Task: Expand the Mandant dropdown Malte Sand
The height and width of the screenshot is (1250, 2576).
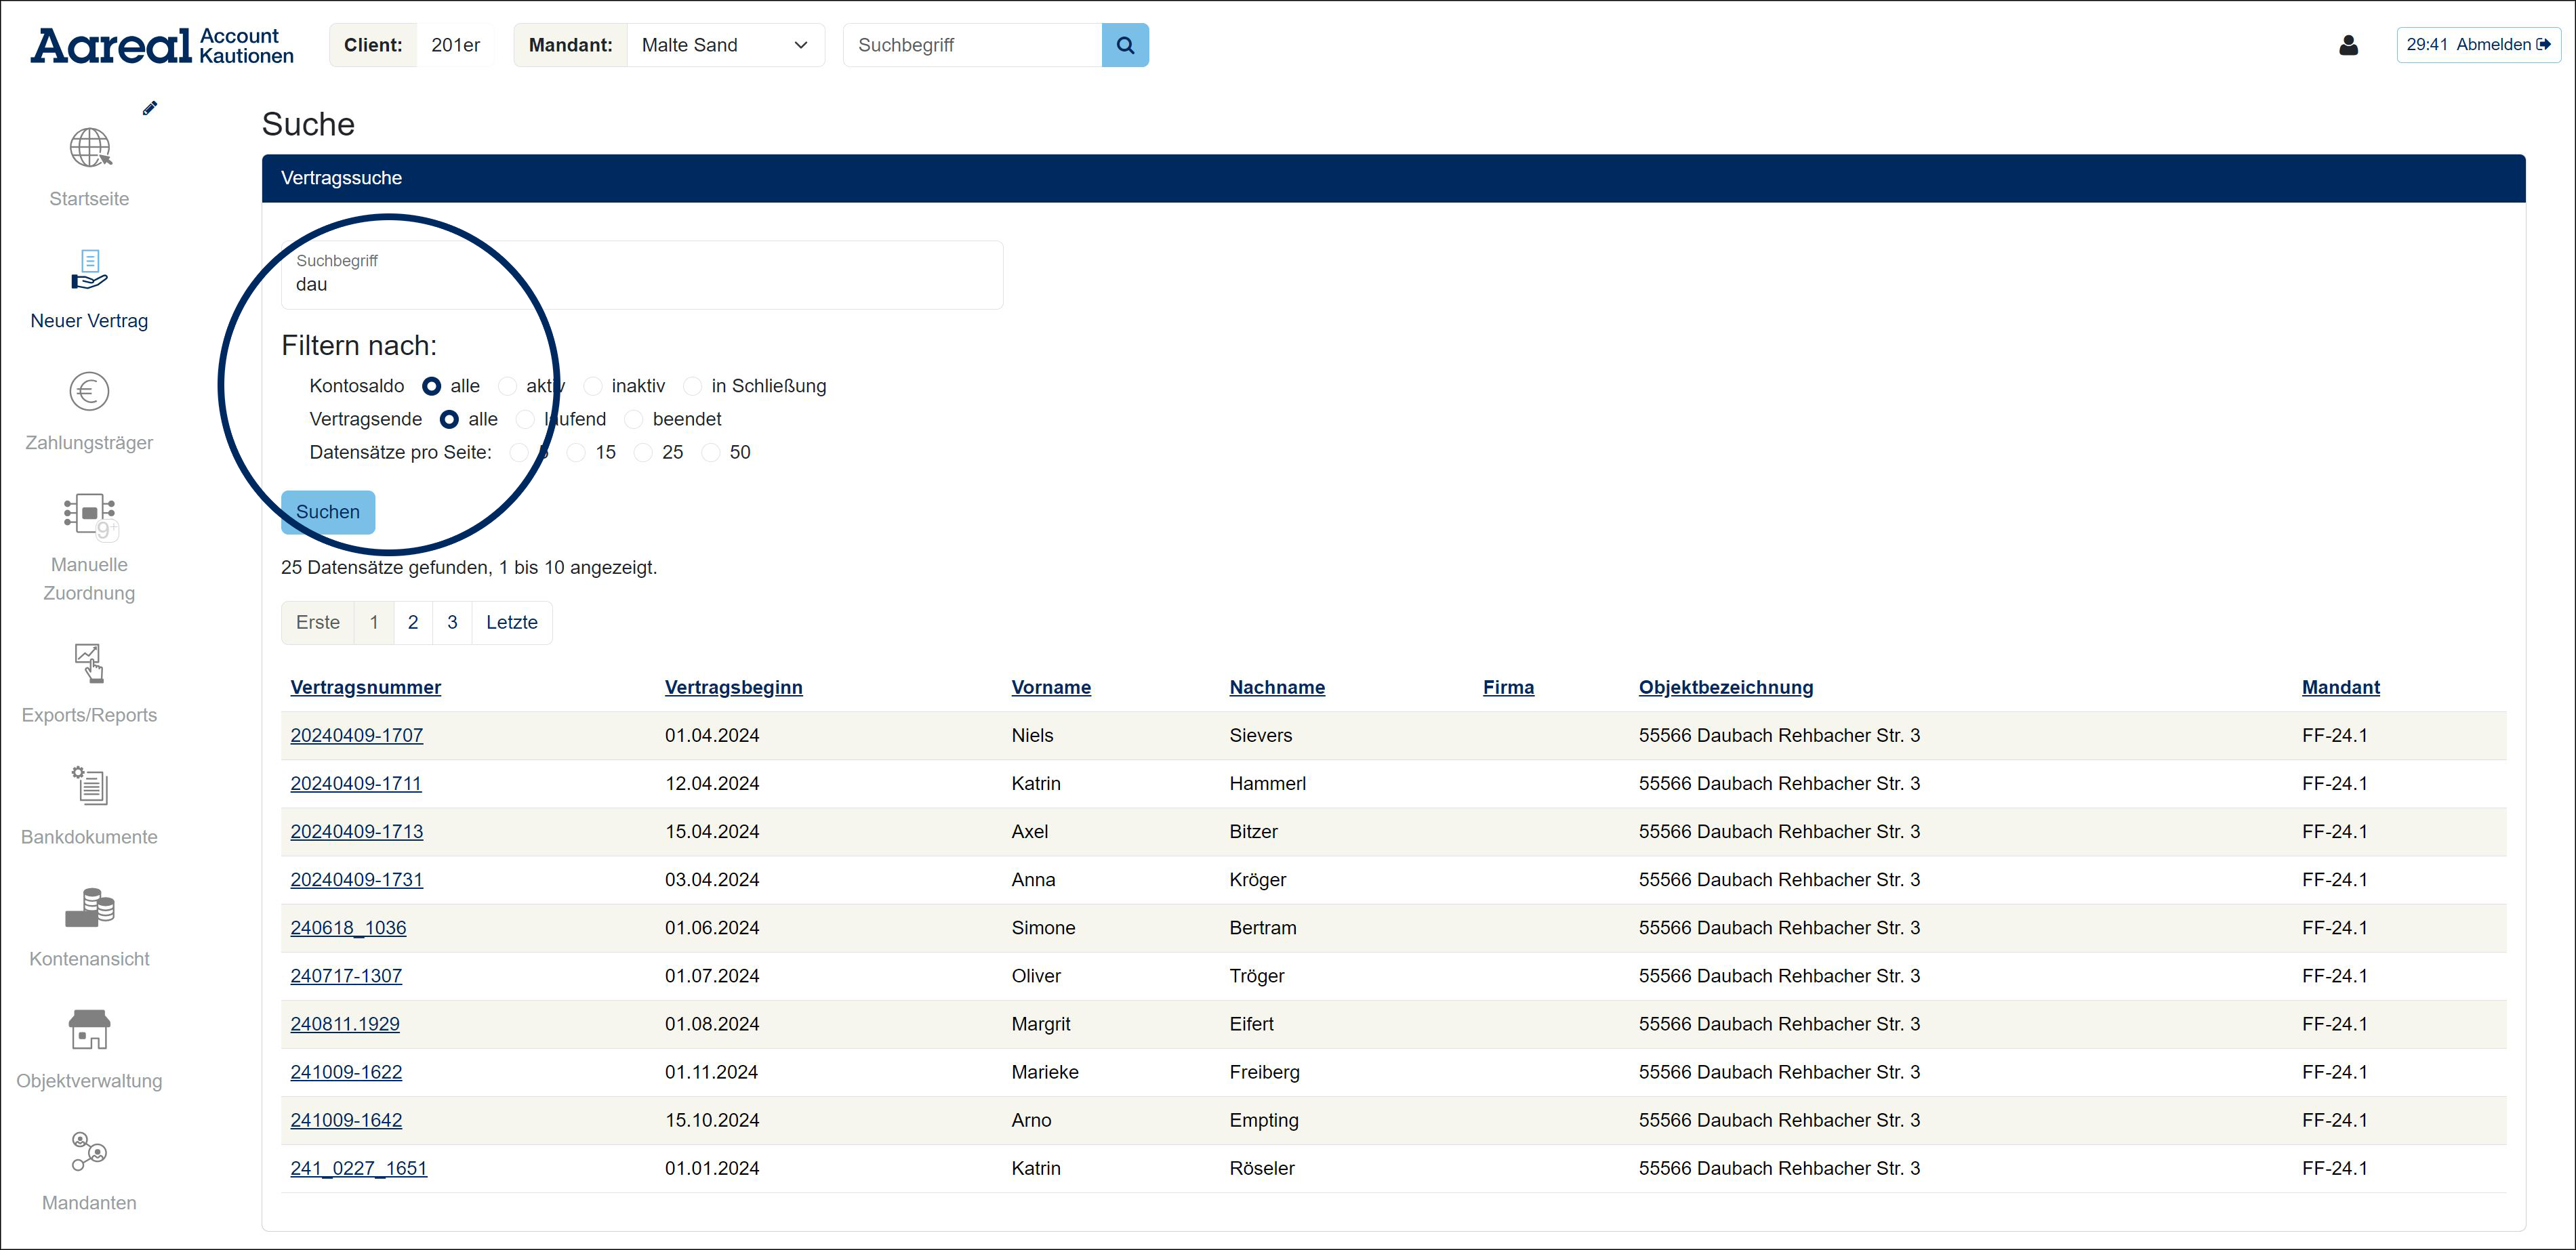Action: click(x=725, y=45)
